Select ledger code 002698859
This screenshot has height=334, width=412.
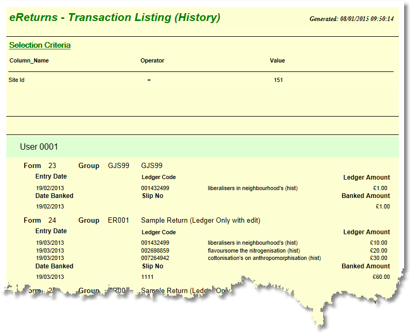coord(155,250)
